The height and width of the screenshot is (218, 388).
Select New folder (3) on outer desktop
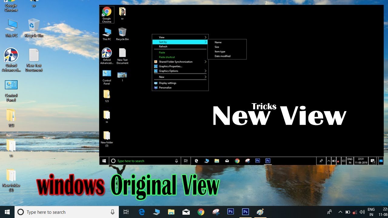[x=11, y=180]
